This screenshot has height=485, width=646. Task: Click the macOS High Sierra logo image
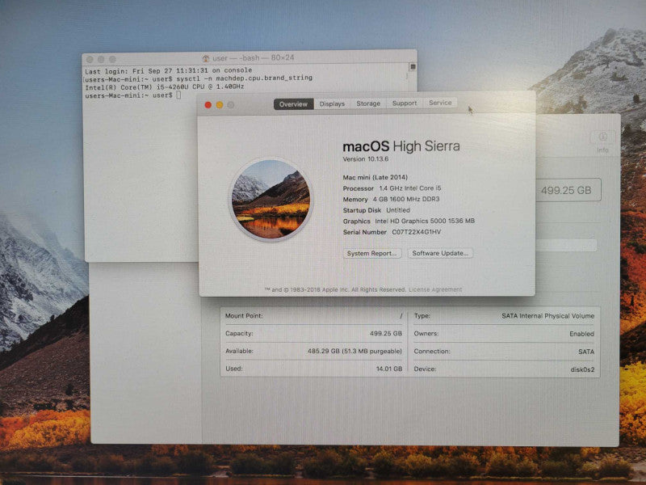[271, 200]
